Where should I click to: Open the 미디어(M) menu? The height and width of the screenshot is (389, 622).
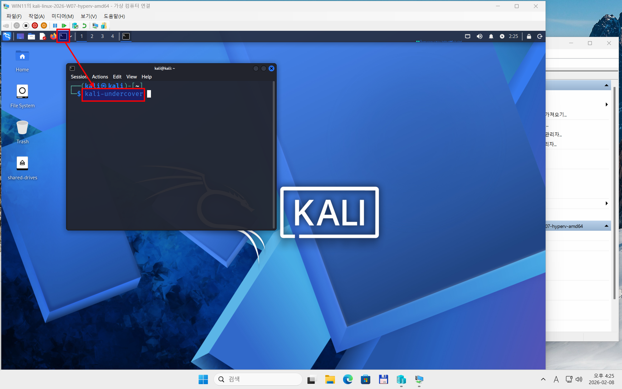[x=63, y=16]
